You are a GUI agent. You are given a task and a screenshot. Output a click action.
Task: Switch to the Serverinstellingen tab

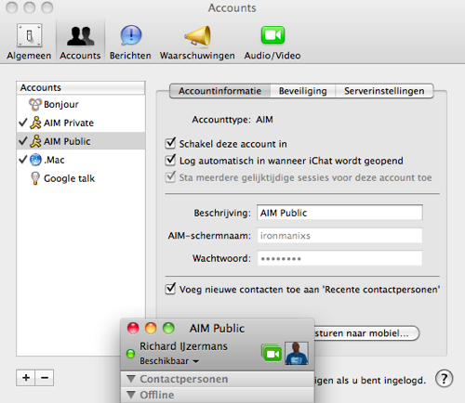[384, 91]
